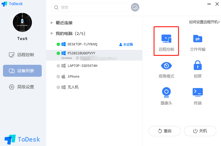Image resolution: width=221 pixels, height=146 pixels.
Task: Click the grey Windows logo beside LAPTOP-IGEE6T4H
Action: [x=64, y=66]
